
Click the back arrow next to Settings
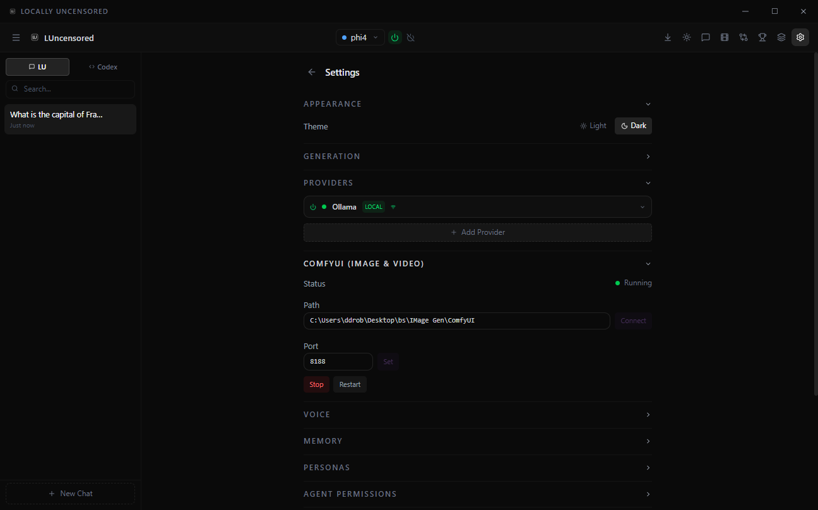[312, 72]
